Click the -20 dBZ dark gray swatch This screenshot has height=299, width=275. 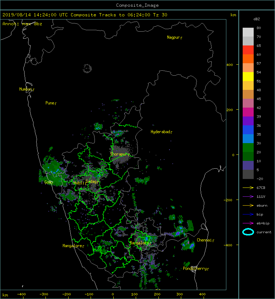pos(248,174)
